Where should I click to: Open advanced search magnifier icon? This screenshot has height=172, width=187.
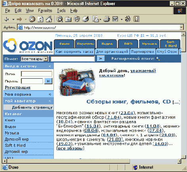[158, 59]
